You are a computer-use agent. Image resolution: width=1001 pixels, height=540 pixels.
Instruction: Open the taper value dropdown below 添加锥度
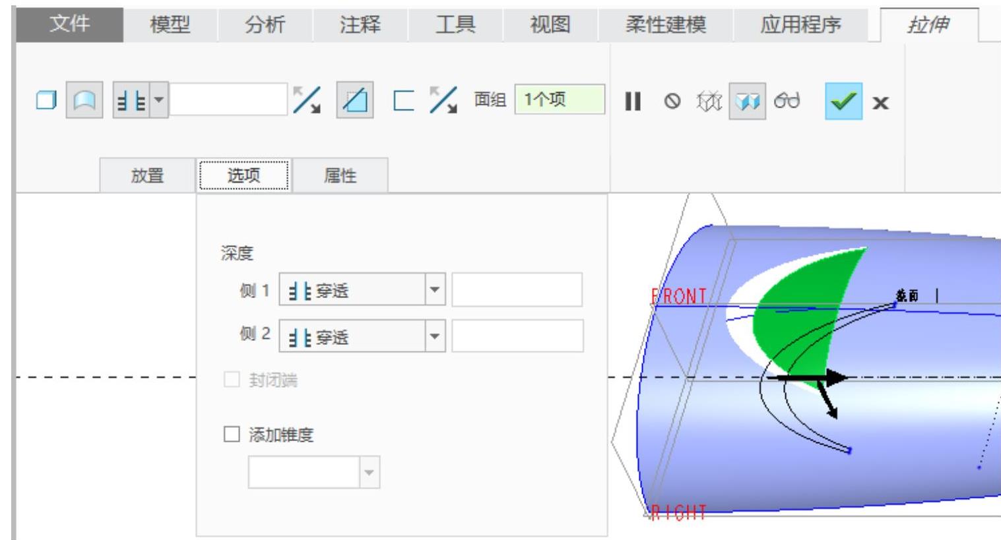click(x=314, y=472)
